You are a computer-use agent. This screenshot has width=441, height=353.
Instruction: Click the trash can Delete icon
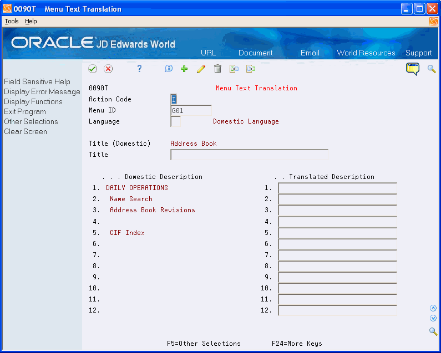click(x=217, y=69)
